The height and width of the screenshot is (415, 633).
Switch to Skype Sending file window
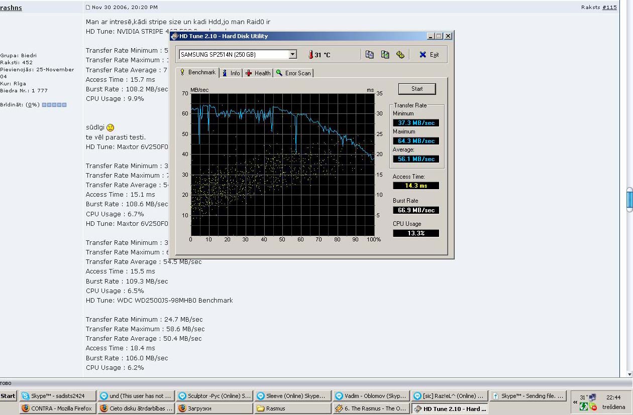(528, 396)
